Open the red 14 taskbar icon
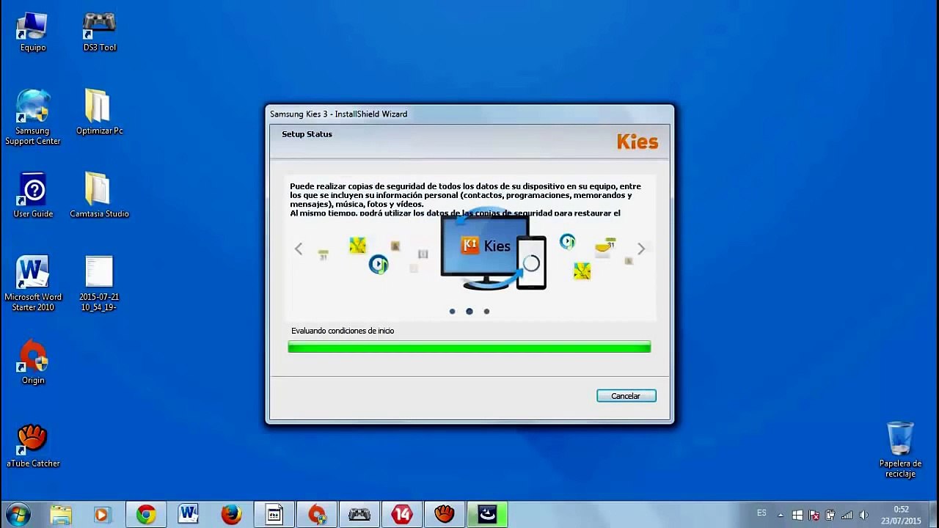The image size is (939, 528). 402,515
